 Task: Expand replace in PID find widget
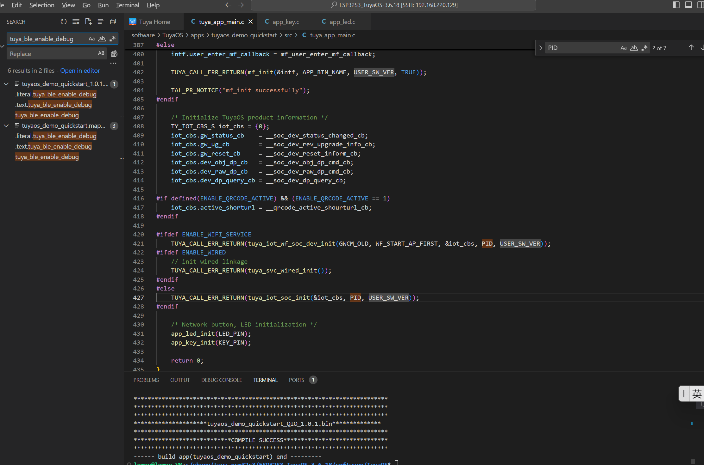[541, 48]
